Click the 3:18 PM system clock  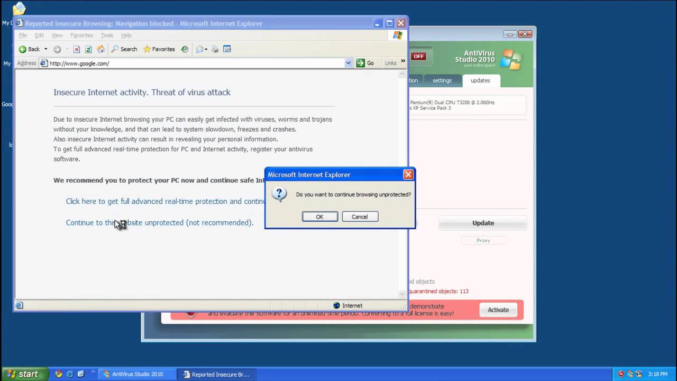point(657,374)
